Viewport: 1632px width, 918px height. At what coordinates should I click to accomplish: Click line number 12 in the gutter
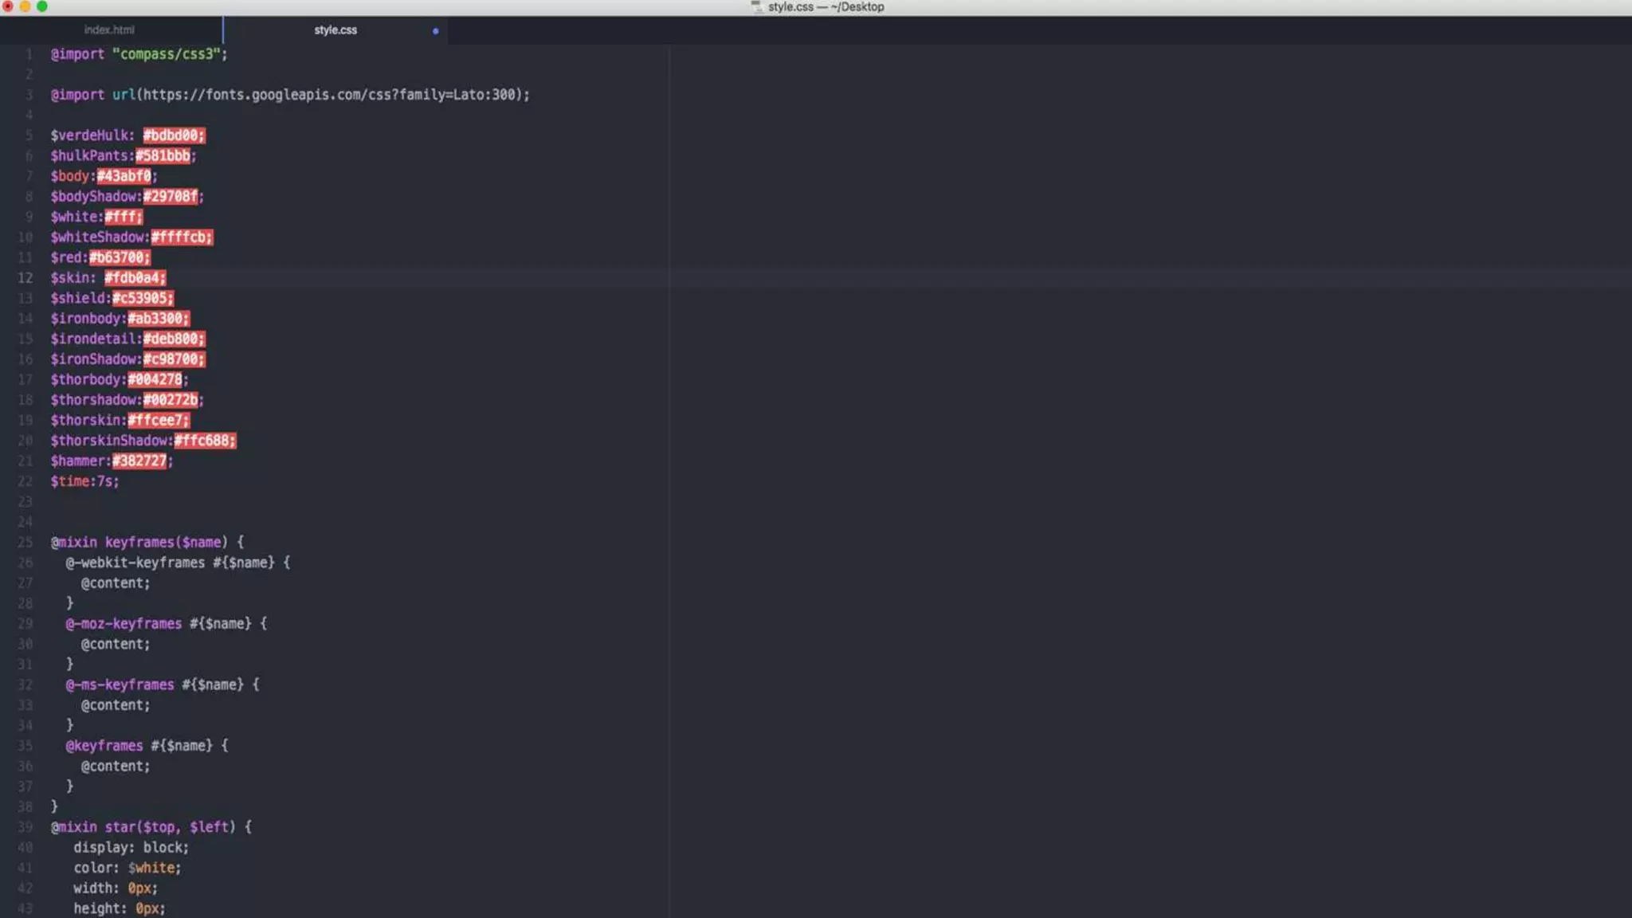tap(25, 277)
